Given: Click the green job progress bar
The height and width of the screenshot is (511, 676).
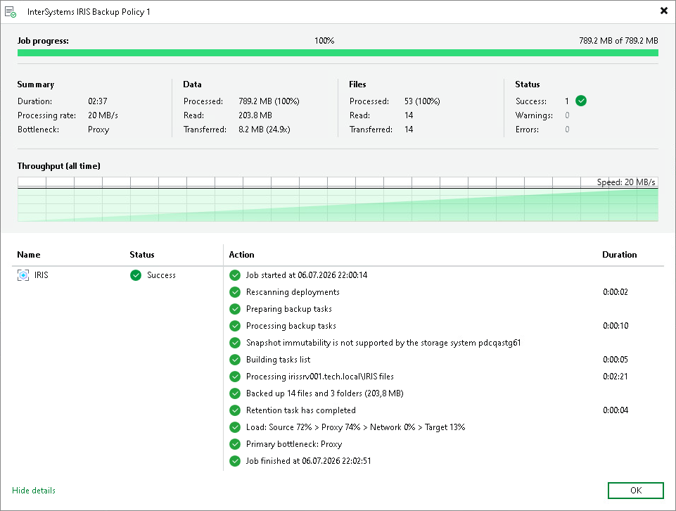Looking at the screenshot, I should tap(338, 53).
